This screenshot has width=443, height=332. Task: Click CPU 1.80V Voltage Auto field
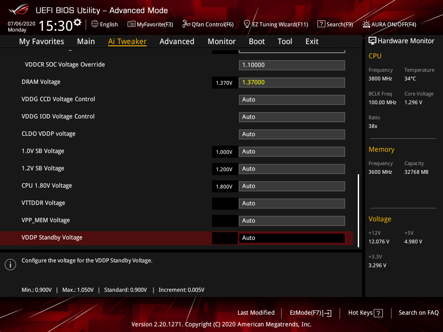coord(292,186)
